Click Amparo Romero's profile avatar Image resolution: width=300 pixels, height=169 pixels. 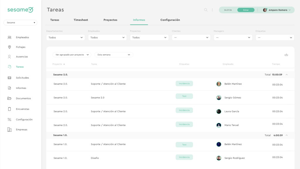[265, 10]
